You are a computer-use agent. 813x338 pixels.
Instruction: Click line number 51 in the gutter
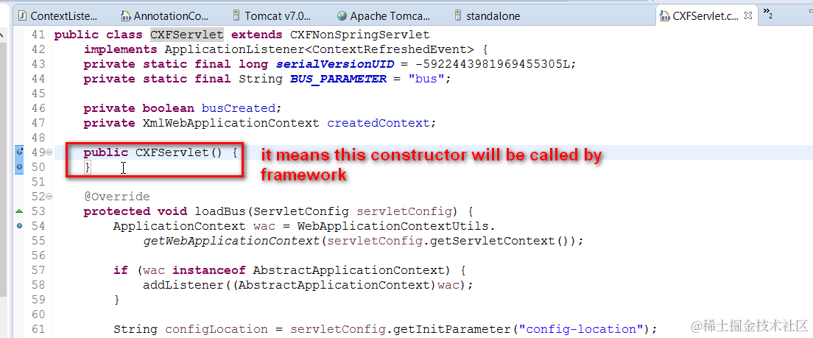tap(38, 181)
